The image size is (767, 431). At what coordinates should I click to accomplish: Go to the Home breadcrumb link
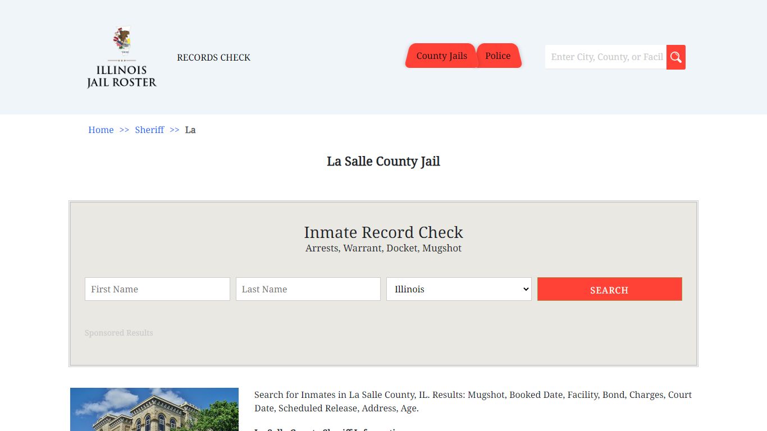tap(101, 130)
